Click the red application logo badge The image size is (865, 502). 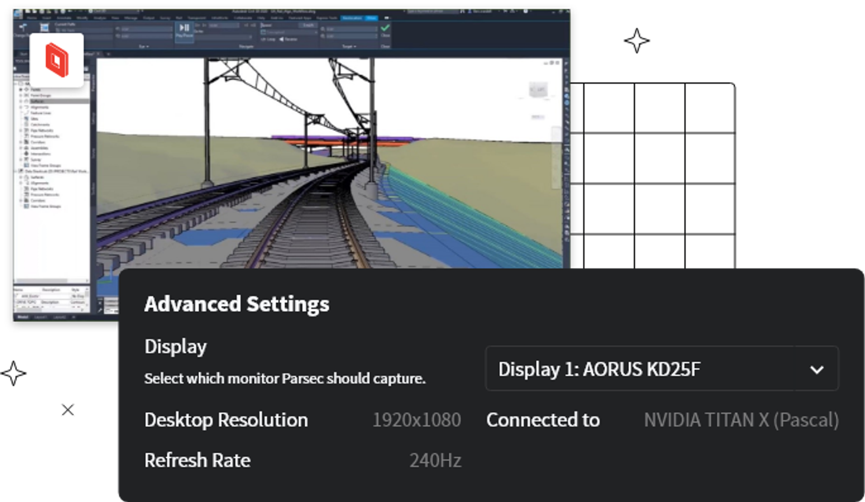coord(57,60)
